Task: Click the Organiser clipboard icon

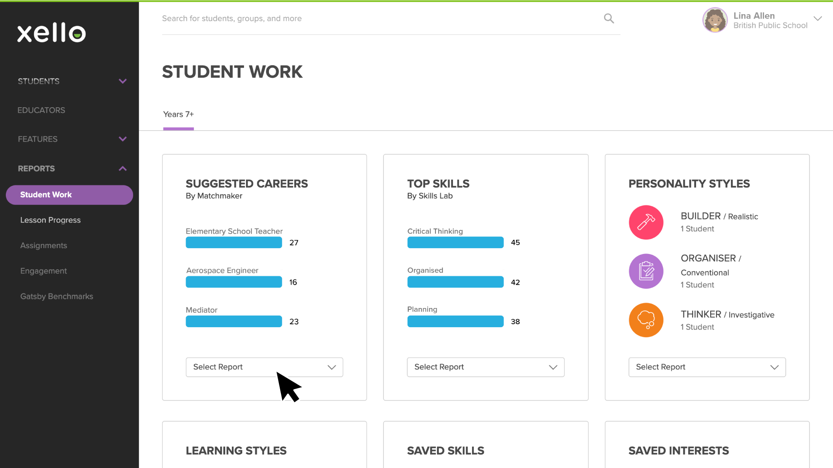Action: tap(646, 271)
